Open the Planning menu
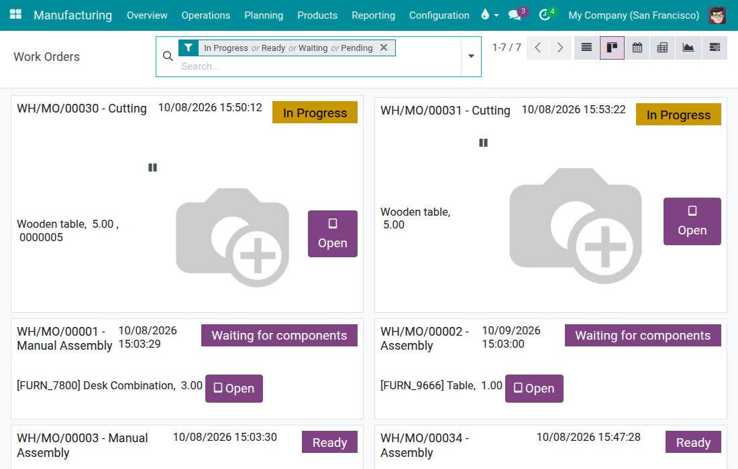The width and height of the screenshot is (738, 469). point(264,15)
